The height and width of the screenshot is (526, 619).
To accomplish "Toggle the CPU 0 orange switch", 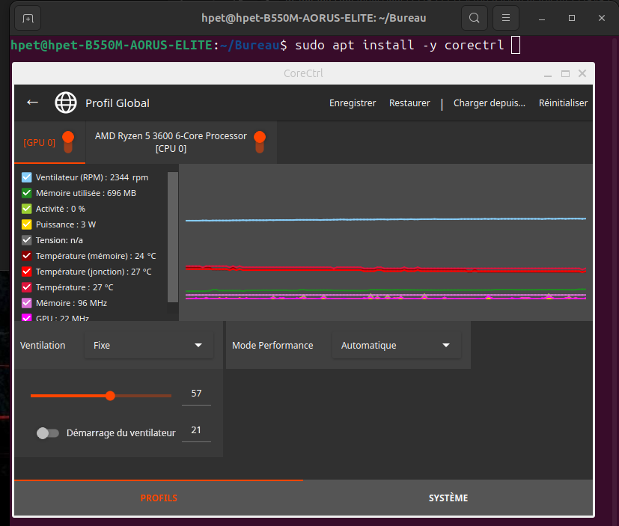I will point(260,141).
